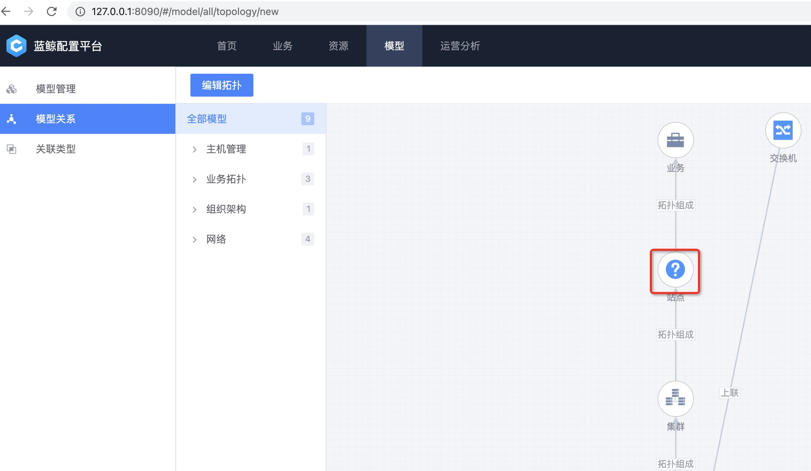811x471 pixels.
Task: Open 模型管理 using its sidebar icon
Action: click(12, 89)
